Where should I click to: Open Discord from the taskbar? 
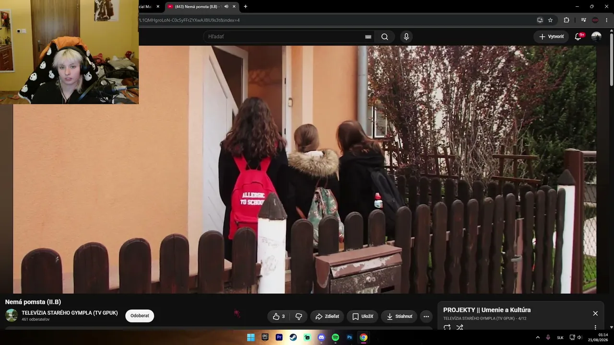(x=321, y=337)
